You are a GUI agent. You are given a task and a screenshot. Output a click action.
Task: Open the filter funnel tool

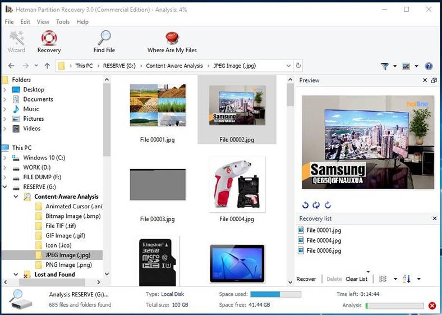(x=384, y=66)
